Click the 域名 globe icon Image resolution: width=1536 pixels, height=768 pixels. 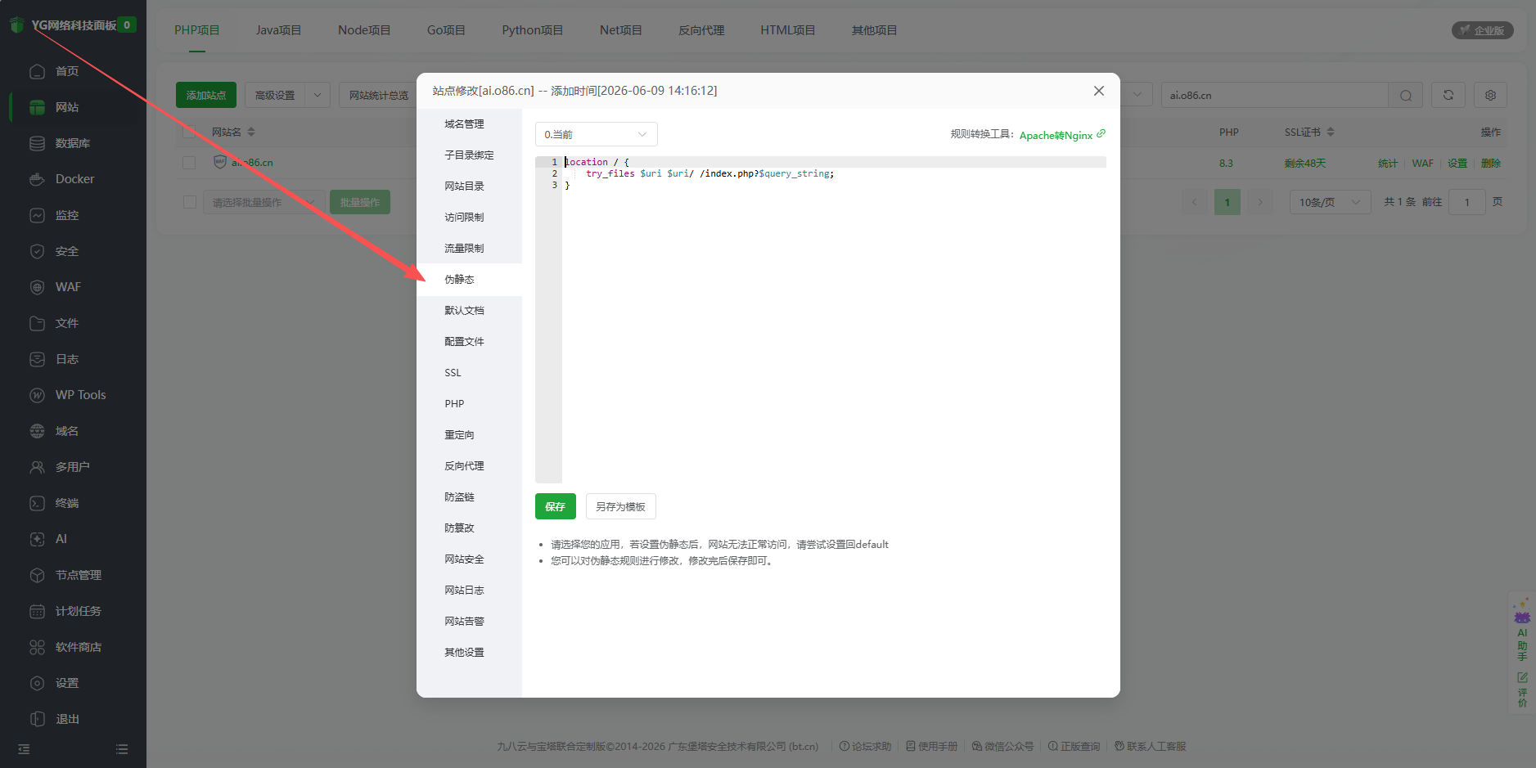point(37,431)
